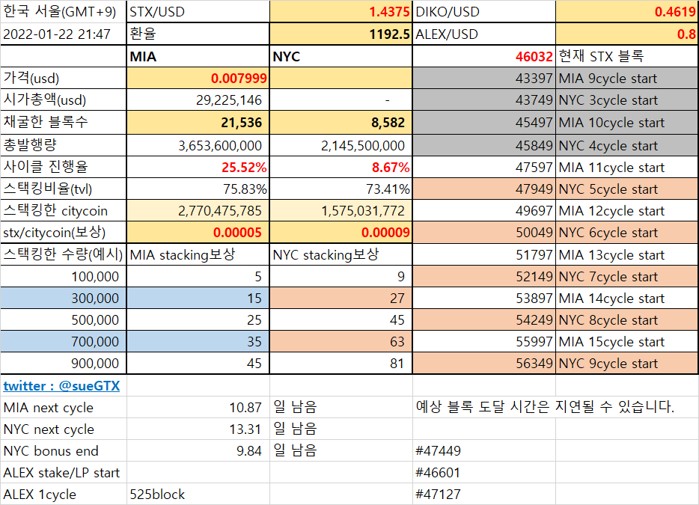The height and width of the screenshot is (505, 699).
Task: Select the 525block cell
Action: [x=198, y=495]
